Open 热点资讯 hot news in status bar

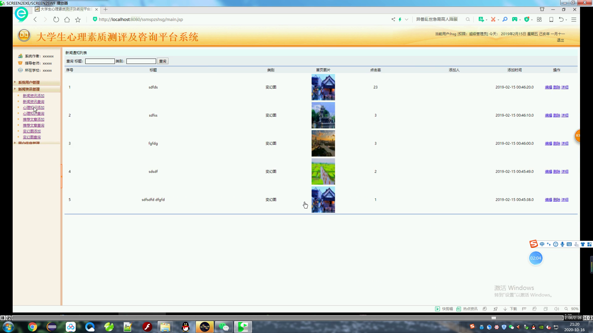pos(467,309)
